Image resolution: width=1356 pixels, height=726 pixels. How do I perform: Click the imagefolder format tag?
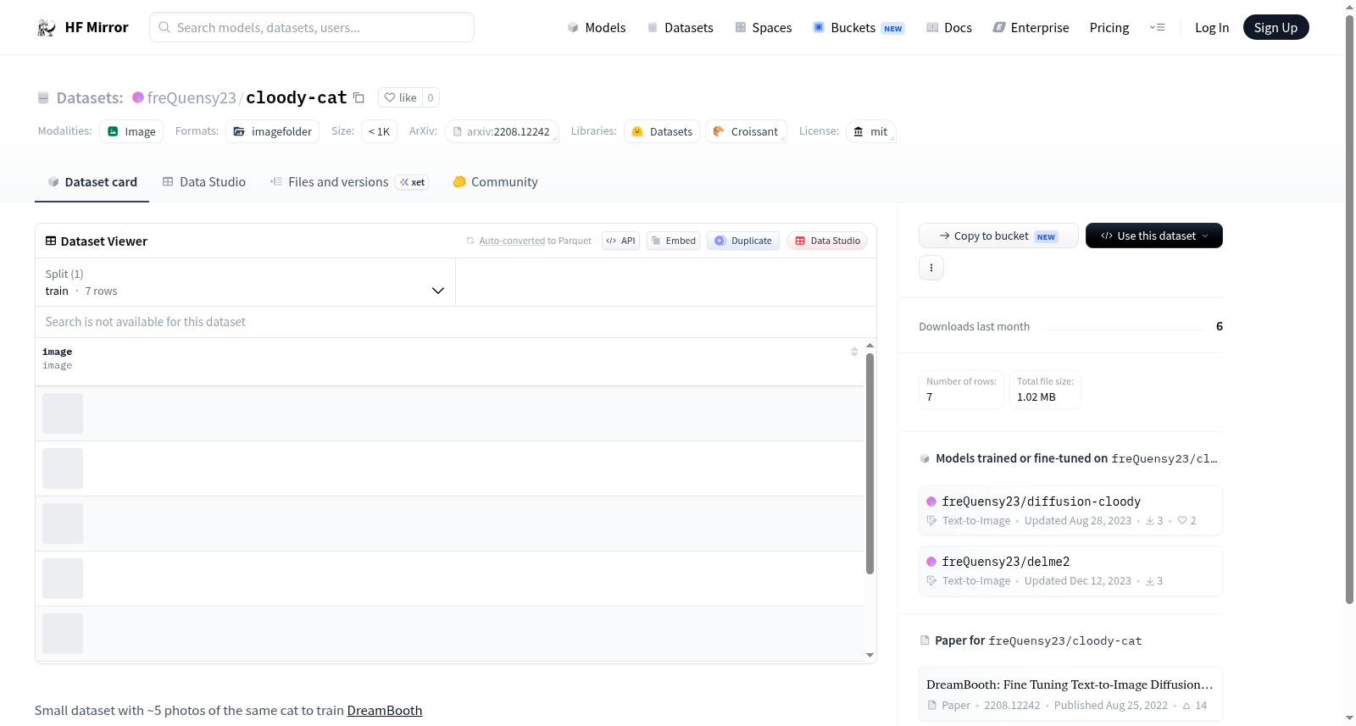click(x=273, y=131)
